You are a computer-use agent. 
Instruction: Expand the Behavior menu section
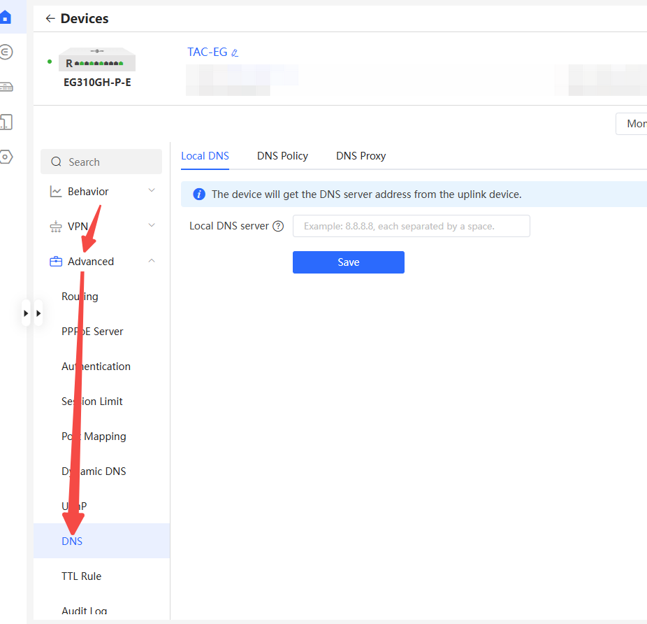click(101, 192)
